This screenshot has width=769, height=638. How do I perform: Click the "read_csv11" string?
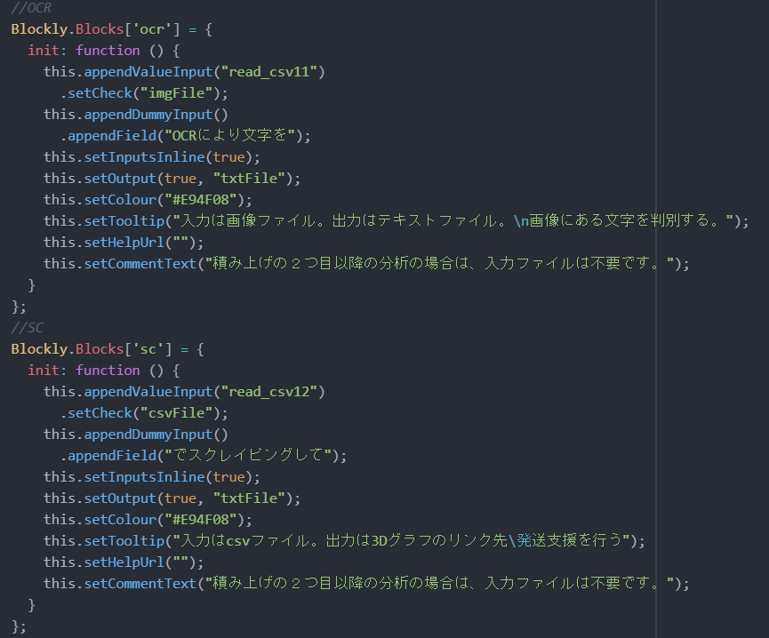coord(277,72)
